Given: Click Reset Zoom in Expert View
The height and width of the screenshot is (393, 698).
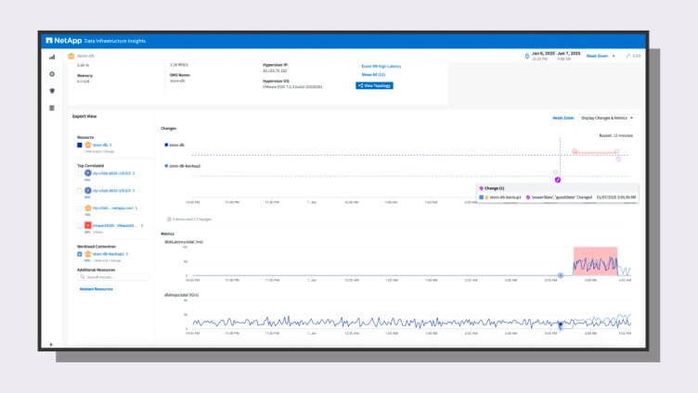Looking at the screenshot, I should (x=562, y=118).
